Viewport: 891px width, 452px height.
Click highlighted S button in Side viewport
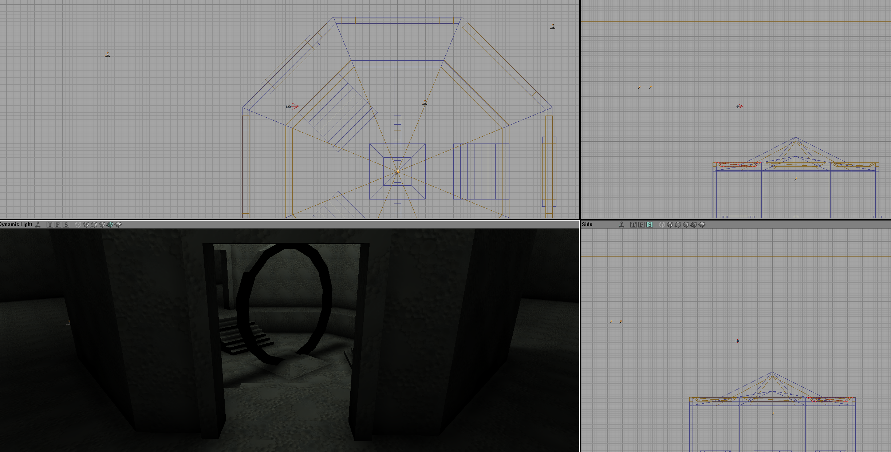click(650, 225)
